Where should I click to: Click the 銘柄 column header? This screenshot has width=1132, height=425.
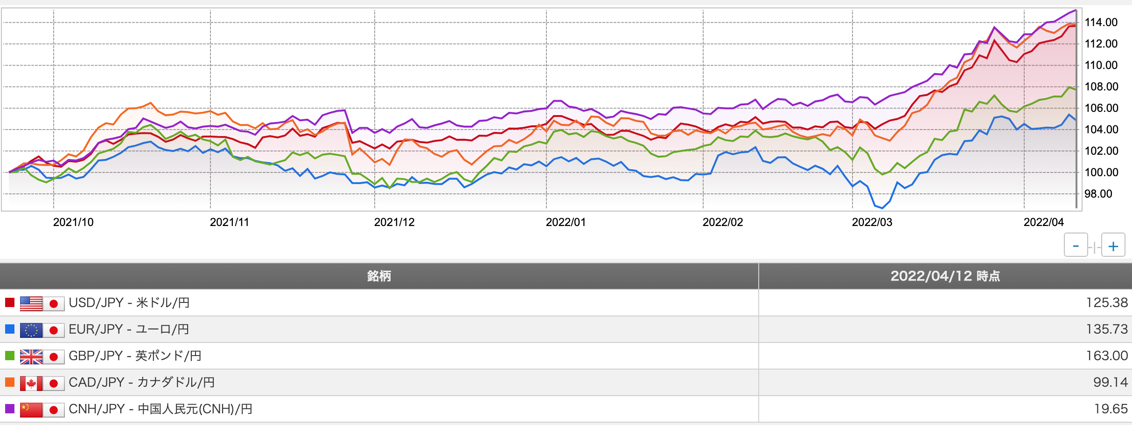point(379,276)
